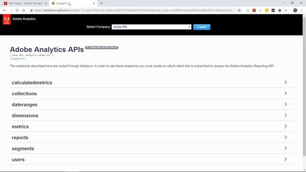
Task: Click the Logout button
Action: coord(202,27)
